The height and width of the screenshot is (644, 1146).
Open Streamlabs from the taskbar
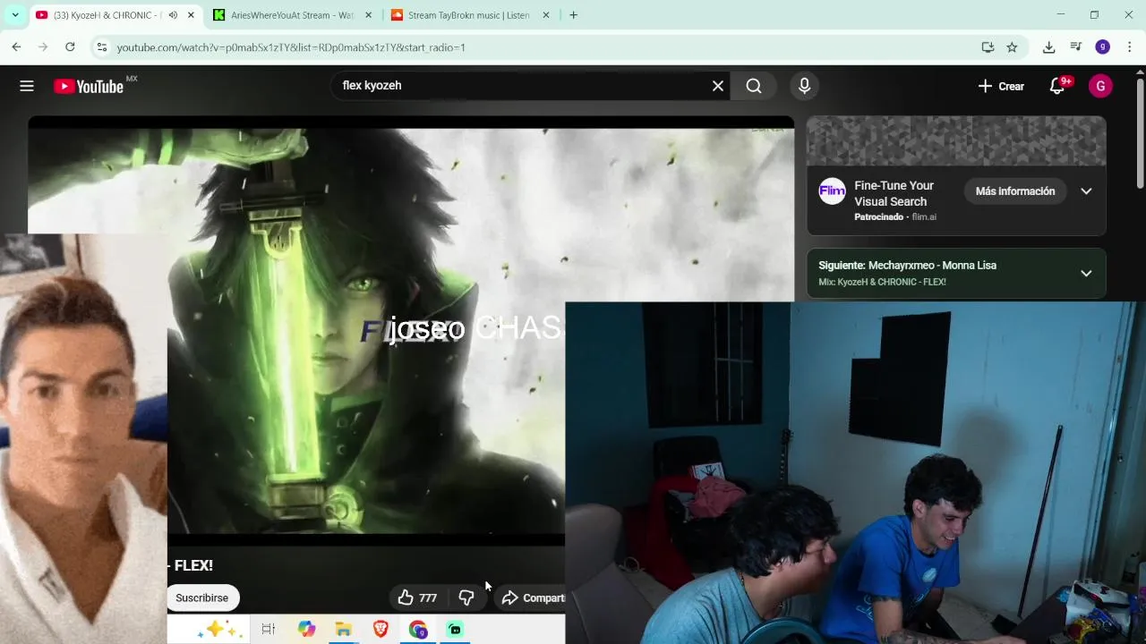(x=455, y=629)
